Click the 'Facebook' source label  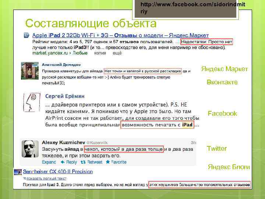pyautogui.click(x=222, y=114)
